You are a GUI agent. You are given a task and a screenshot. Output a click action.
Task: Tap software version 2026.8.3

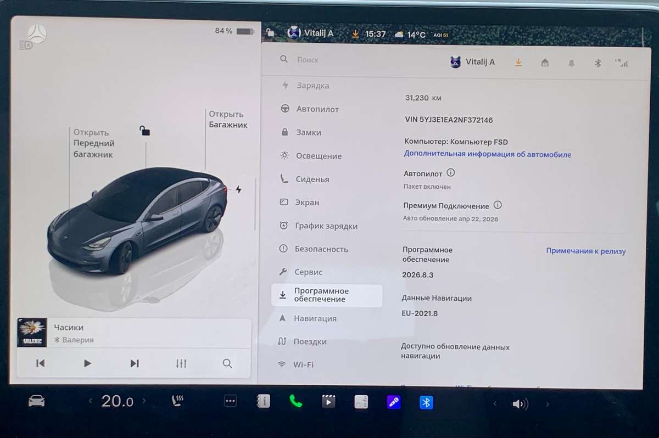pos(418,274)
